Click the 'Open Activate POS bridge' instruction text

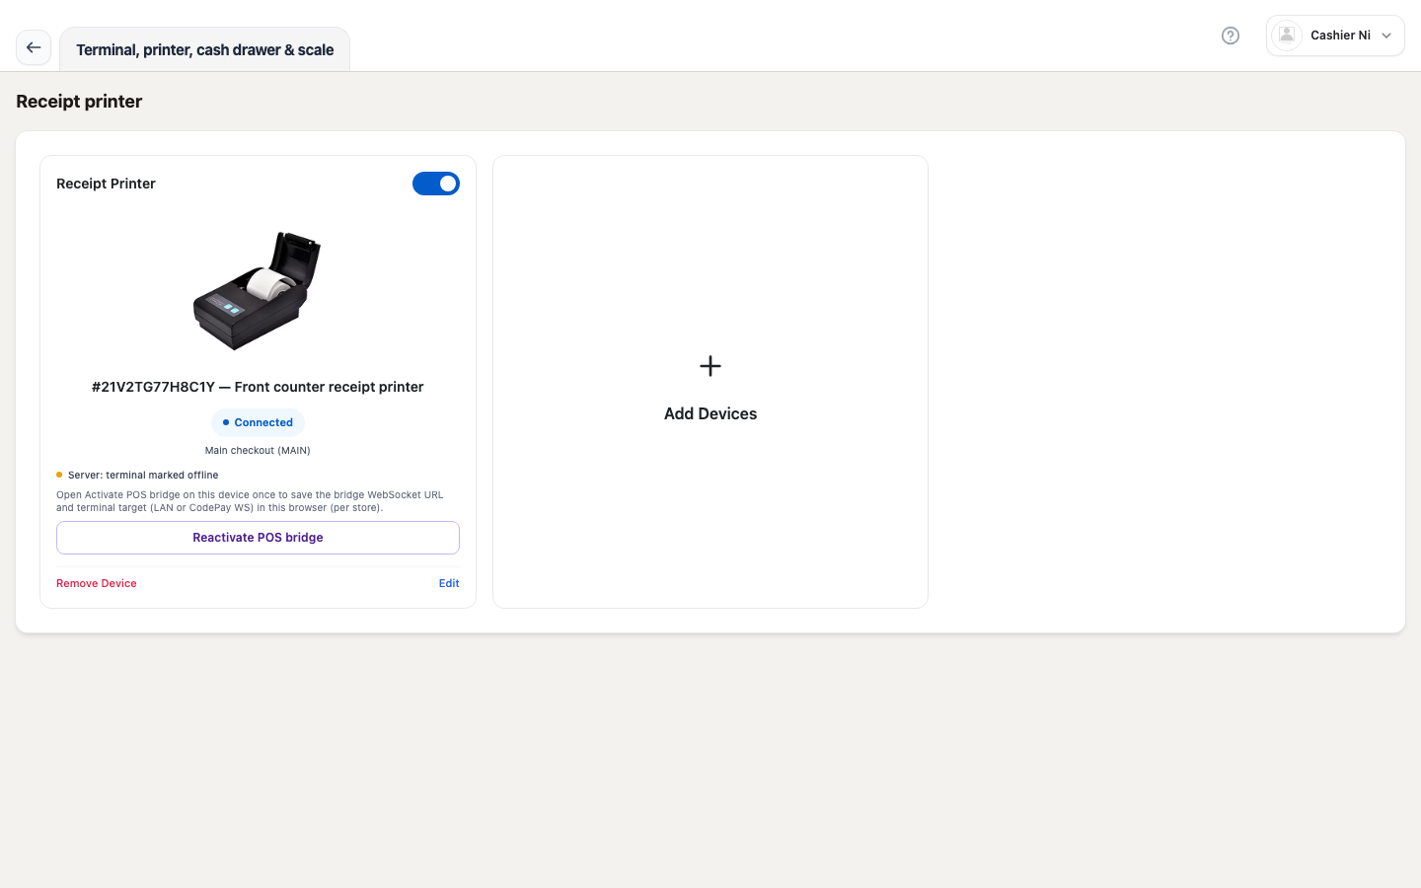(250, 501)
